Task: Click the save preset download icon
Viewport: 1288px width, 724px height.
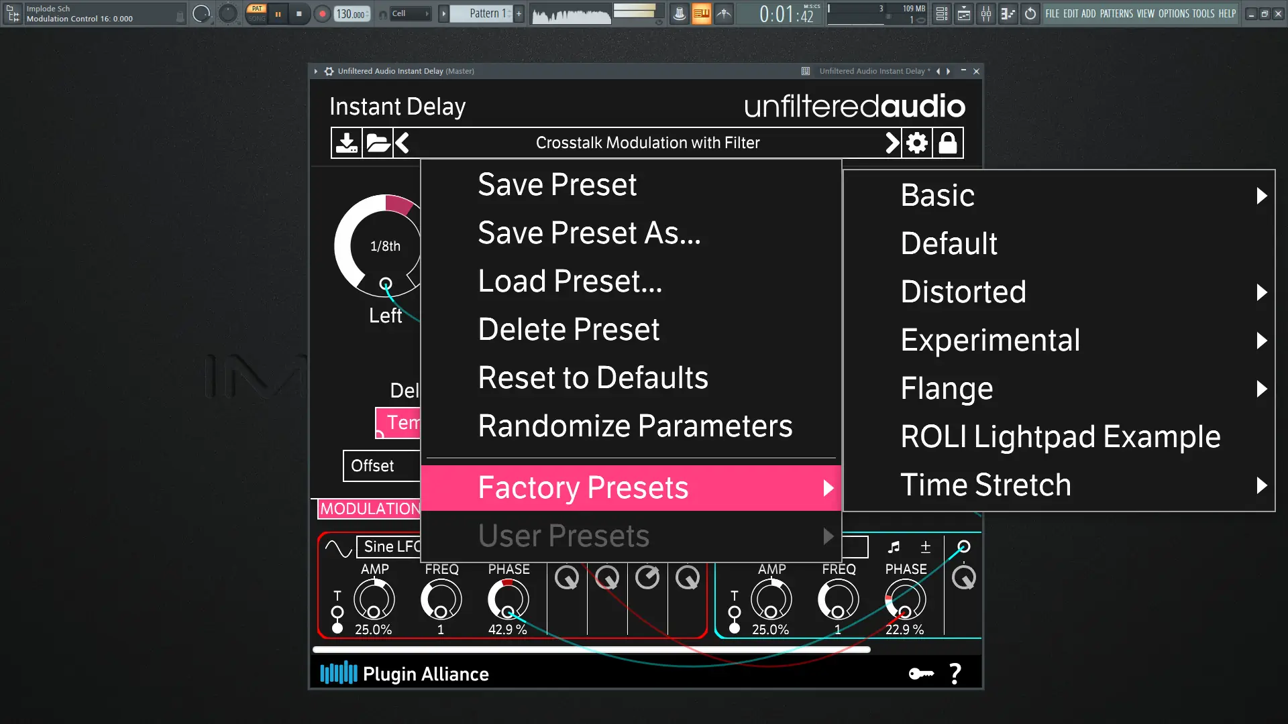Action: point(346,143)
